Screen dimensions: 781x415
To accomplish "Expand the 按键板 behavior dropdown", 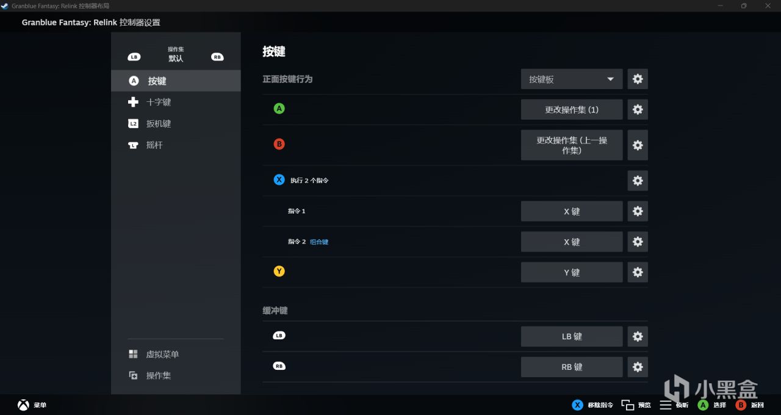I will pyautogui.click(x=572, y=79).
